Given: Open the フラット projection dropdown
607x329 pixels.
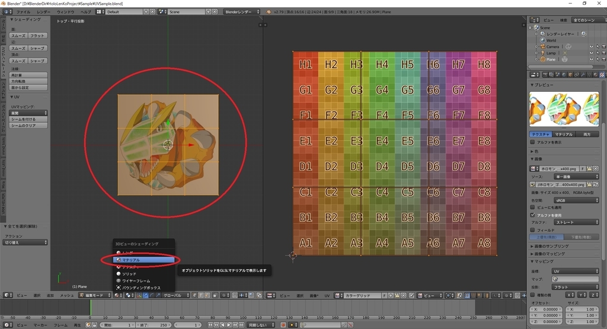Looking at the screenshot, I should pyautogui.click(x=575, y=287).
